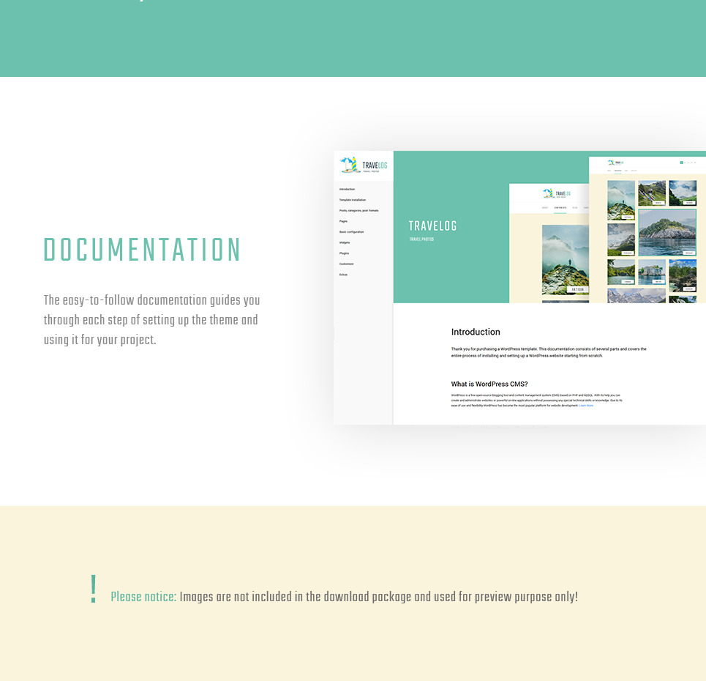Select Posts, categories, post formats item
The height and width of the screenshot is (681, 706).
(358, 211)
